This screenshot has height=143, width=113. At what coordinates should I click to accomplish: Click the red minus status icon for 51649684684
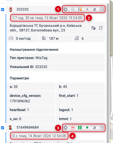click(x=73, y=128)
